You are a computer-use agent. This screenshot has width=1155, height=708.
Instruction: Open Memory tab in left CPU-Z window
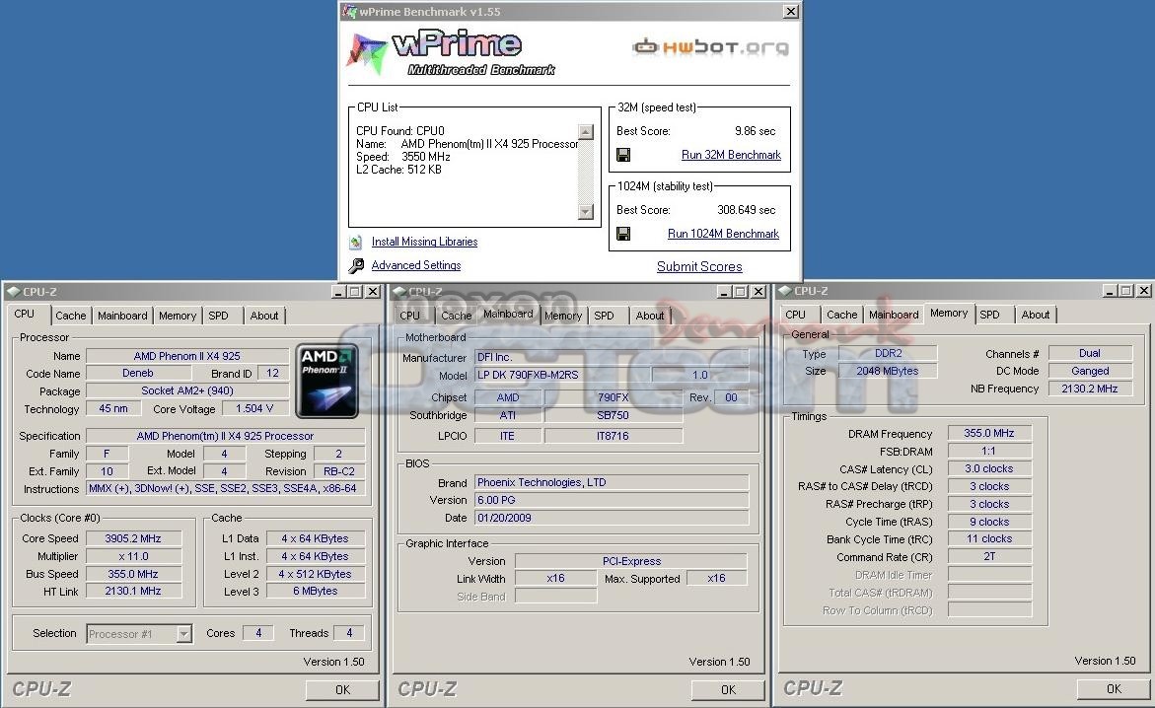[x=178, y=316]
